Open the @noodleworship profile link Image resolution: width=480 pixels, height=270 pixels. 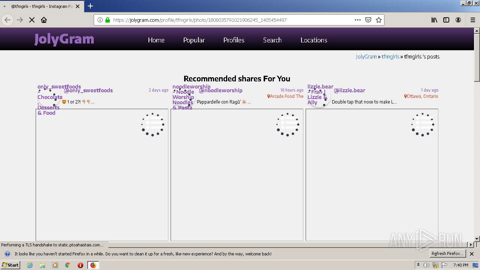coord(220,90)
